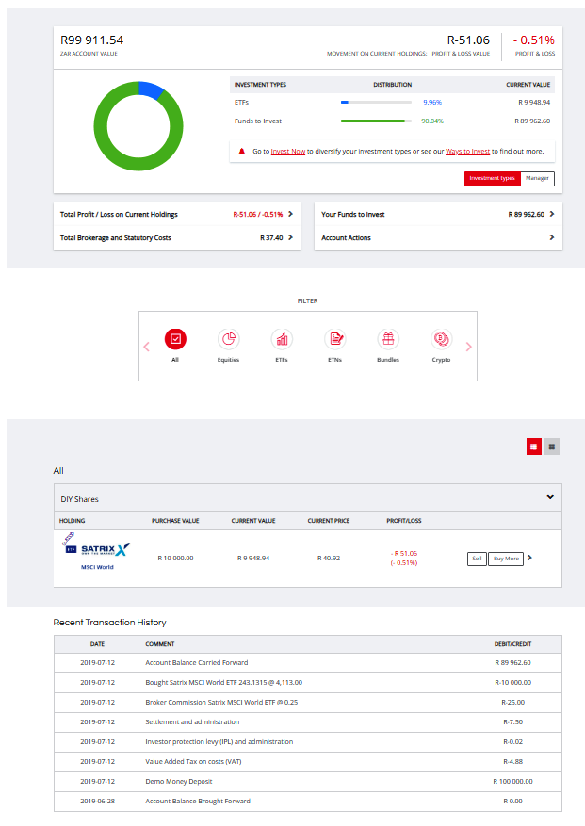
Task: Click the R99 911.54 account value
Action: click(x=91, y=40)
